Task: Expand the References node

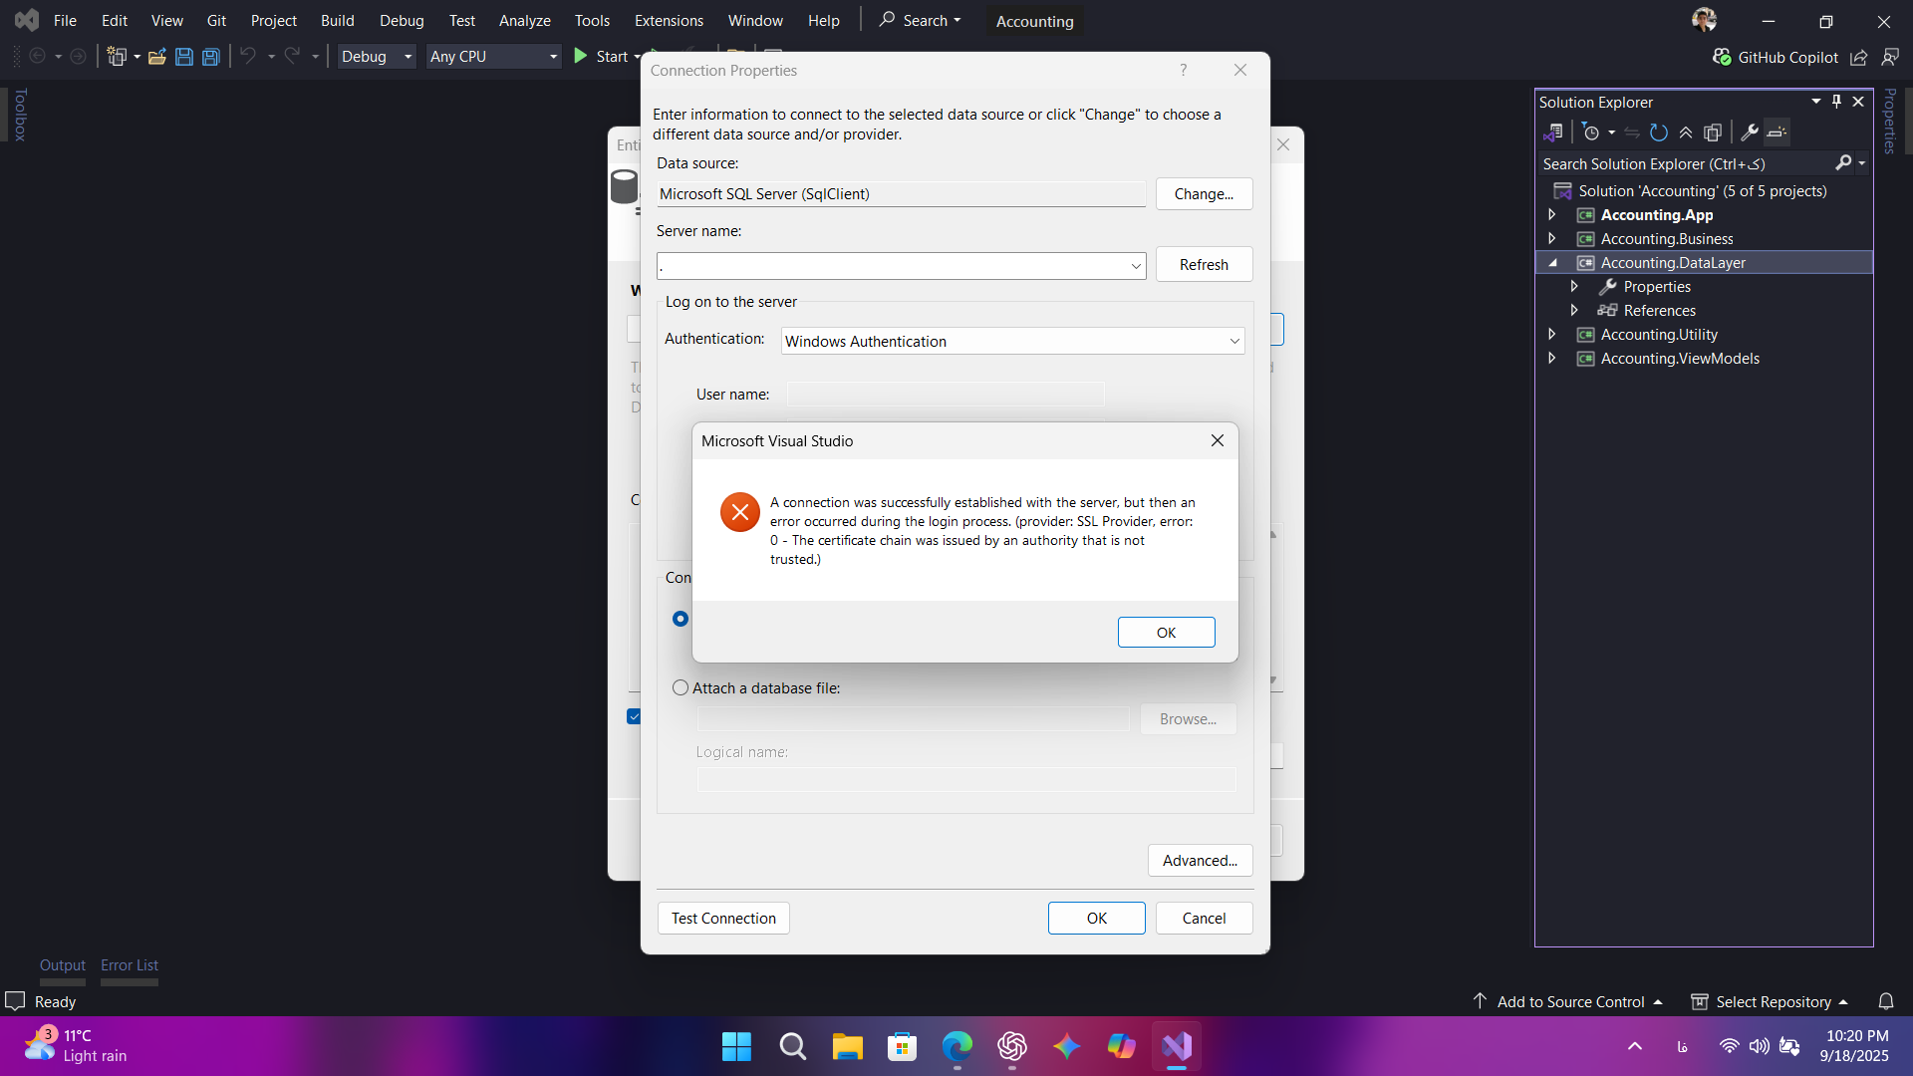Action: tap(1574, 311)
